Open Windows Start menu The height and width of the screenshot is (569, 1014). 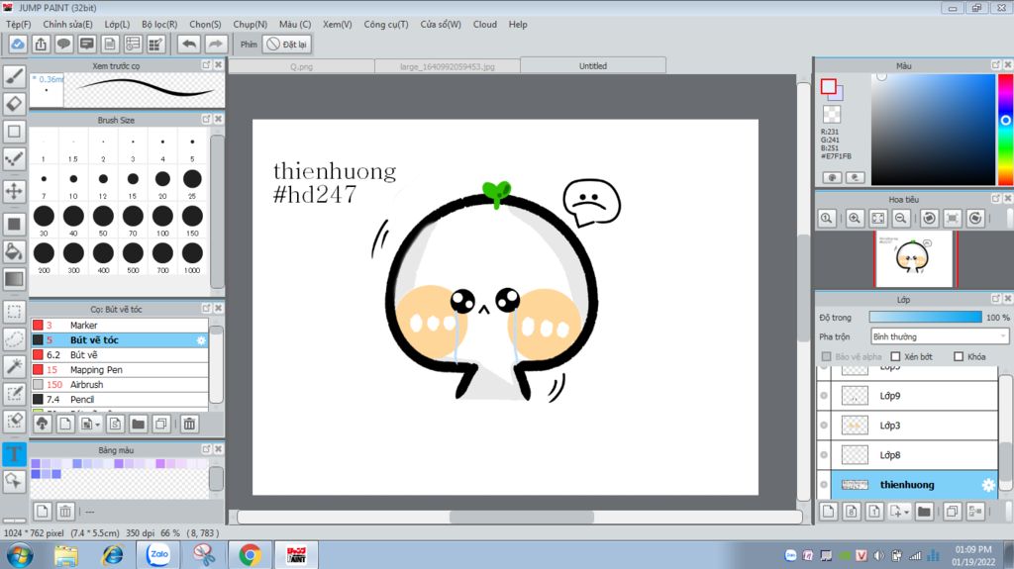tap(20, 555)
